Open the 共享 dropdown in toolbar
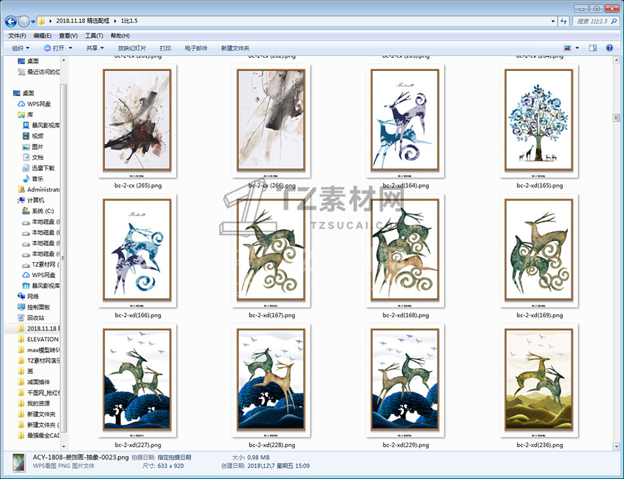 95,48
